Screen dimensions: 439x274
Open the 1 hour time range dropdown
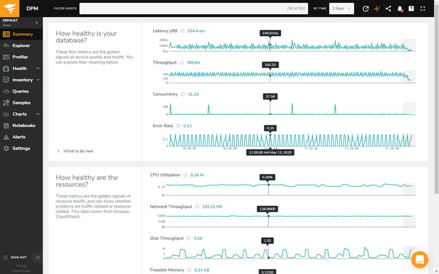point(341,9)
